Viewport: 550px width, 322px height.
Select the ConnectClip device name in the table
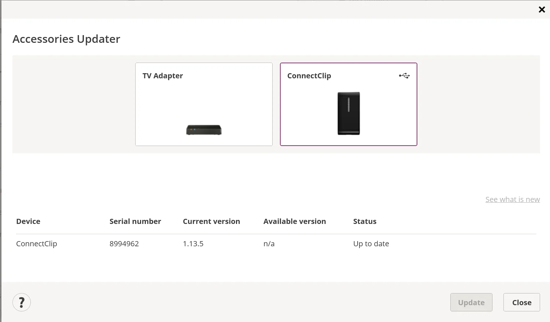click(37, 244)
